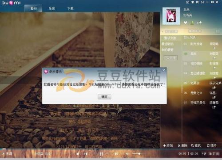
Task: Skip to the next track
Action: point(116,154)
